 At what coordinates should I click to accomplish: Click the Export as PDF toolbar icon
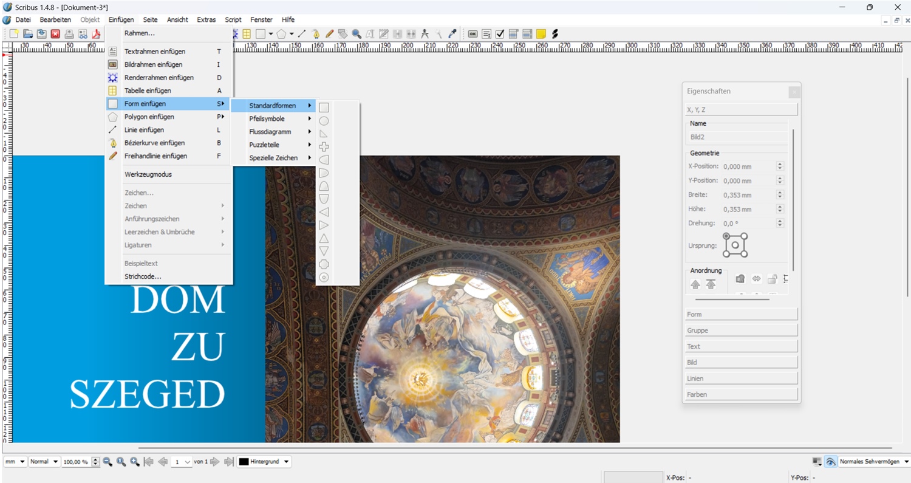point(96,34)
